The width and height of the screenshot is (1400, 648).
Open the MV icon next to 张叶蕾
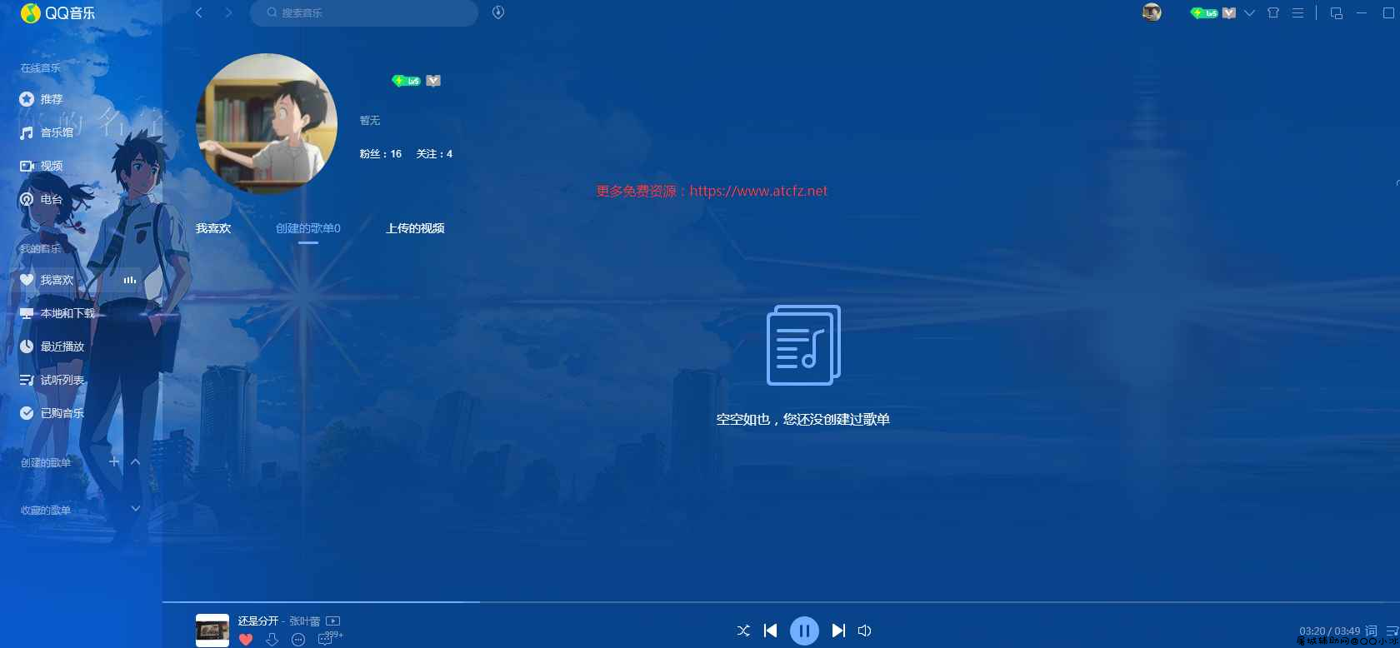coord(332,621)
